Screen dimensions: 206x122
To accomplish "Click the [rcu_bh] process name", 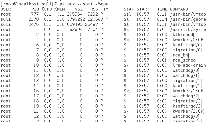I will 179,55.
